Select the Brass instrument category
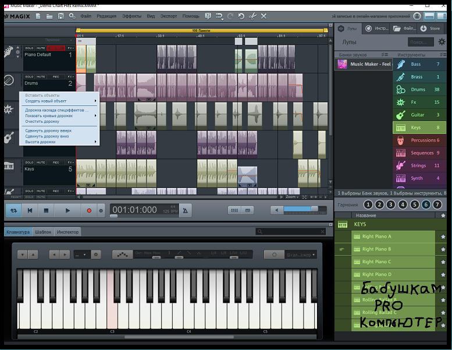 419,77
